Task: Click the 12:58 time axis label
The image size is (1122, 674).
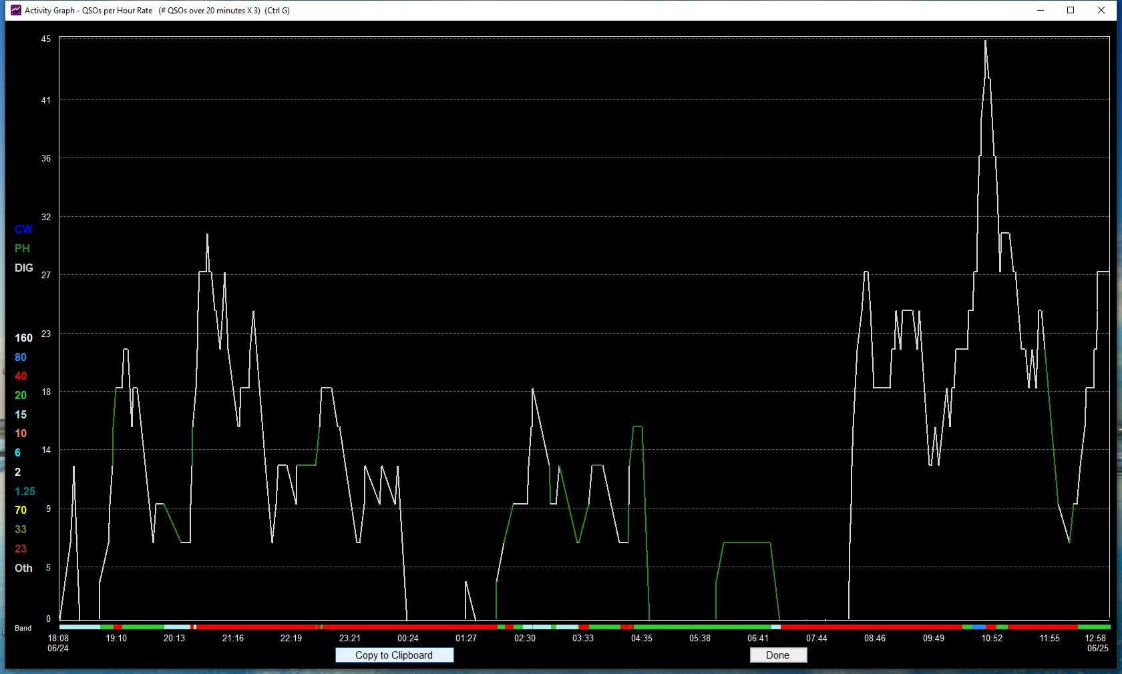Action: point(1095,639)
